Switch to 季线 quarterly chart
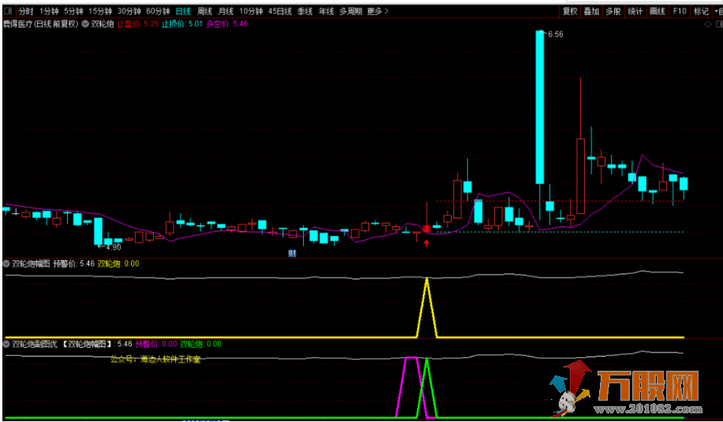This screenshot has width=723, height=422. click(x=305, y=11)
